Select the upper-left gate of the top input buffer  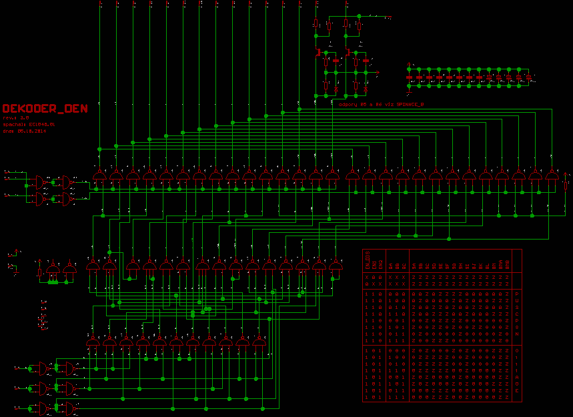41,181
